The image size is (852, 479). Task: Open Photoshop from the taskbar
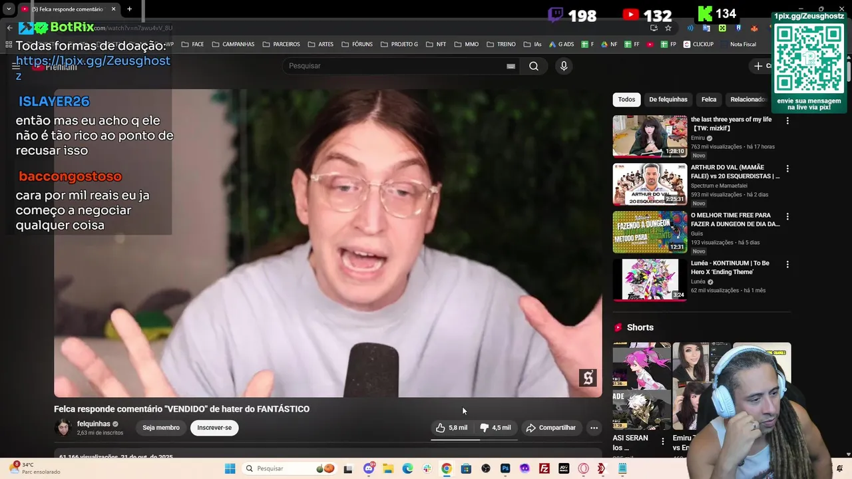pos(505,468)
